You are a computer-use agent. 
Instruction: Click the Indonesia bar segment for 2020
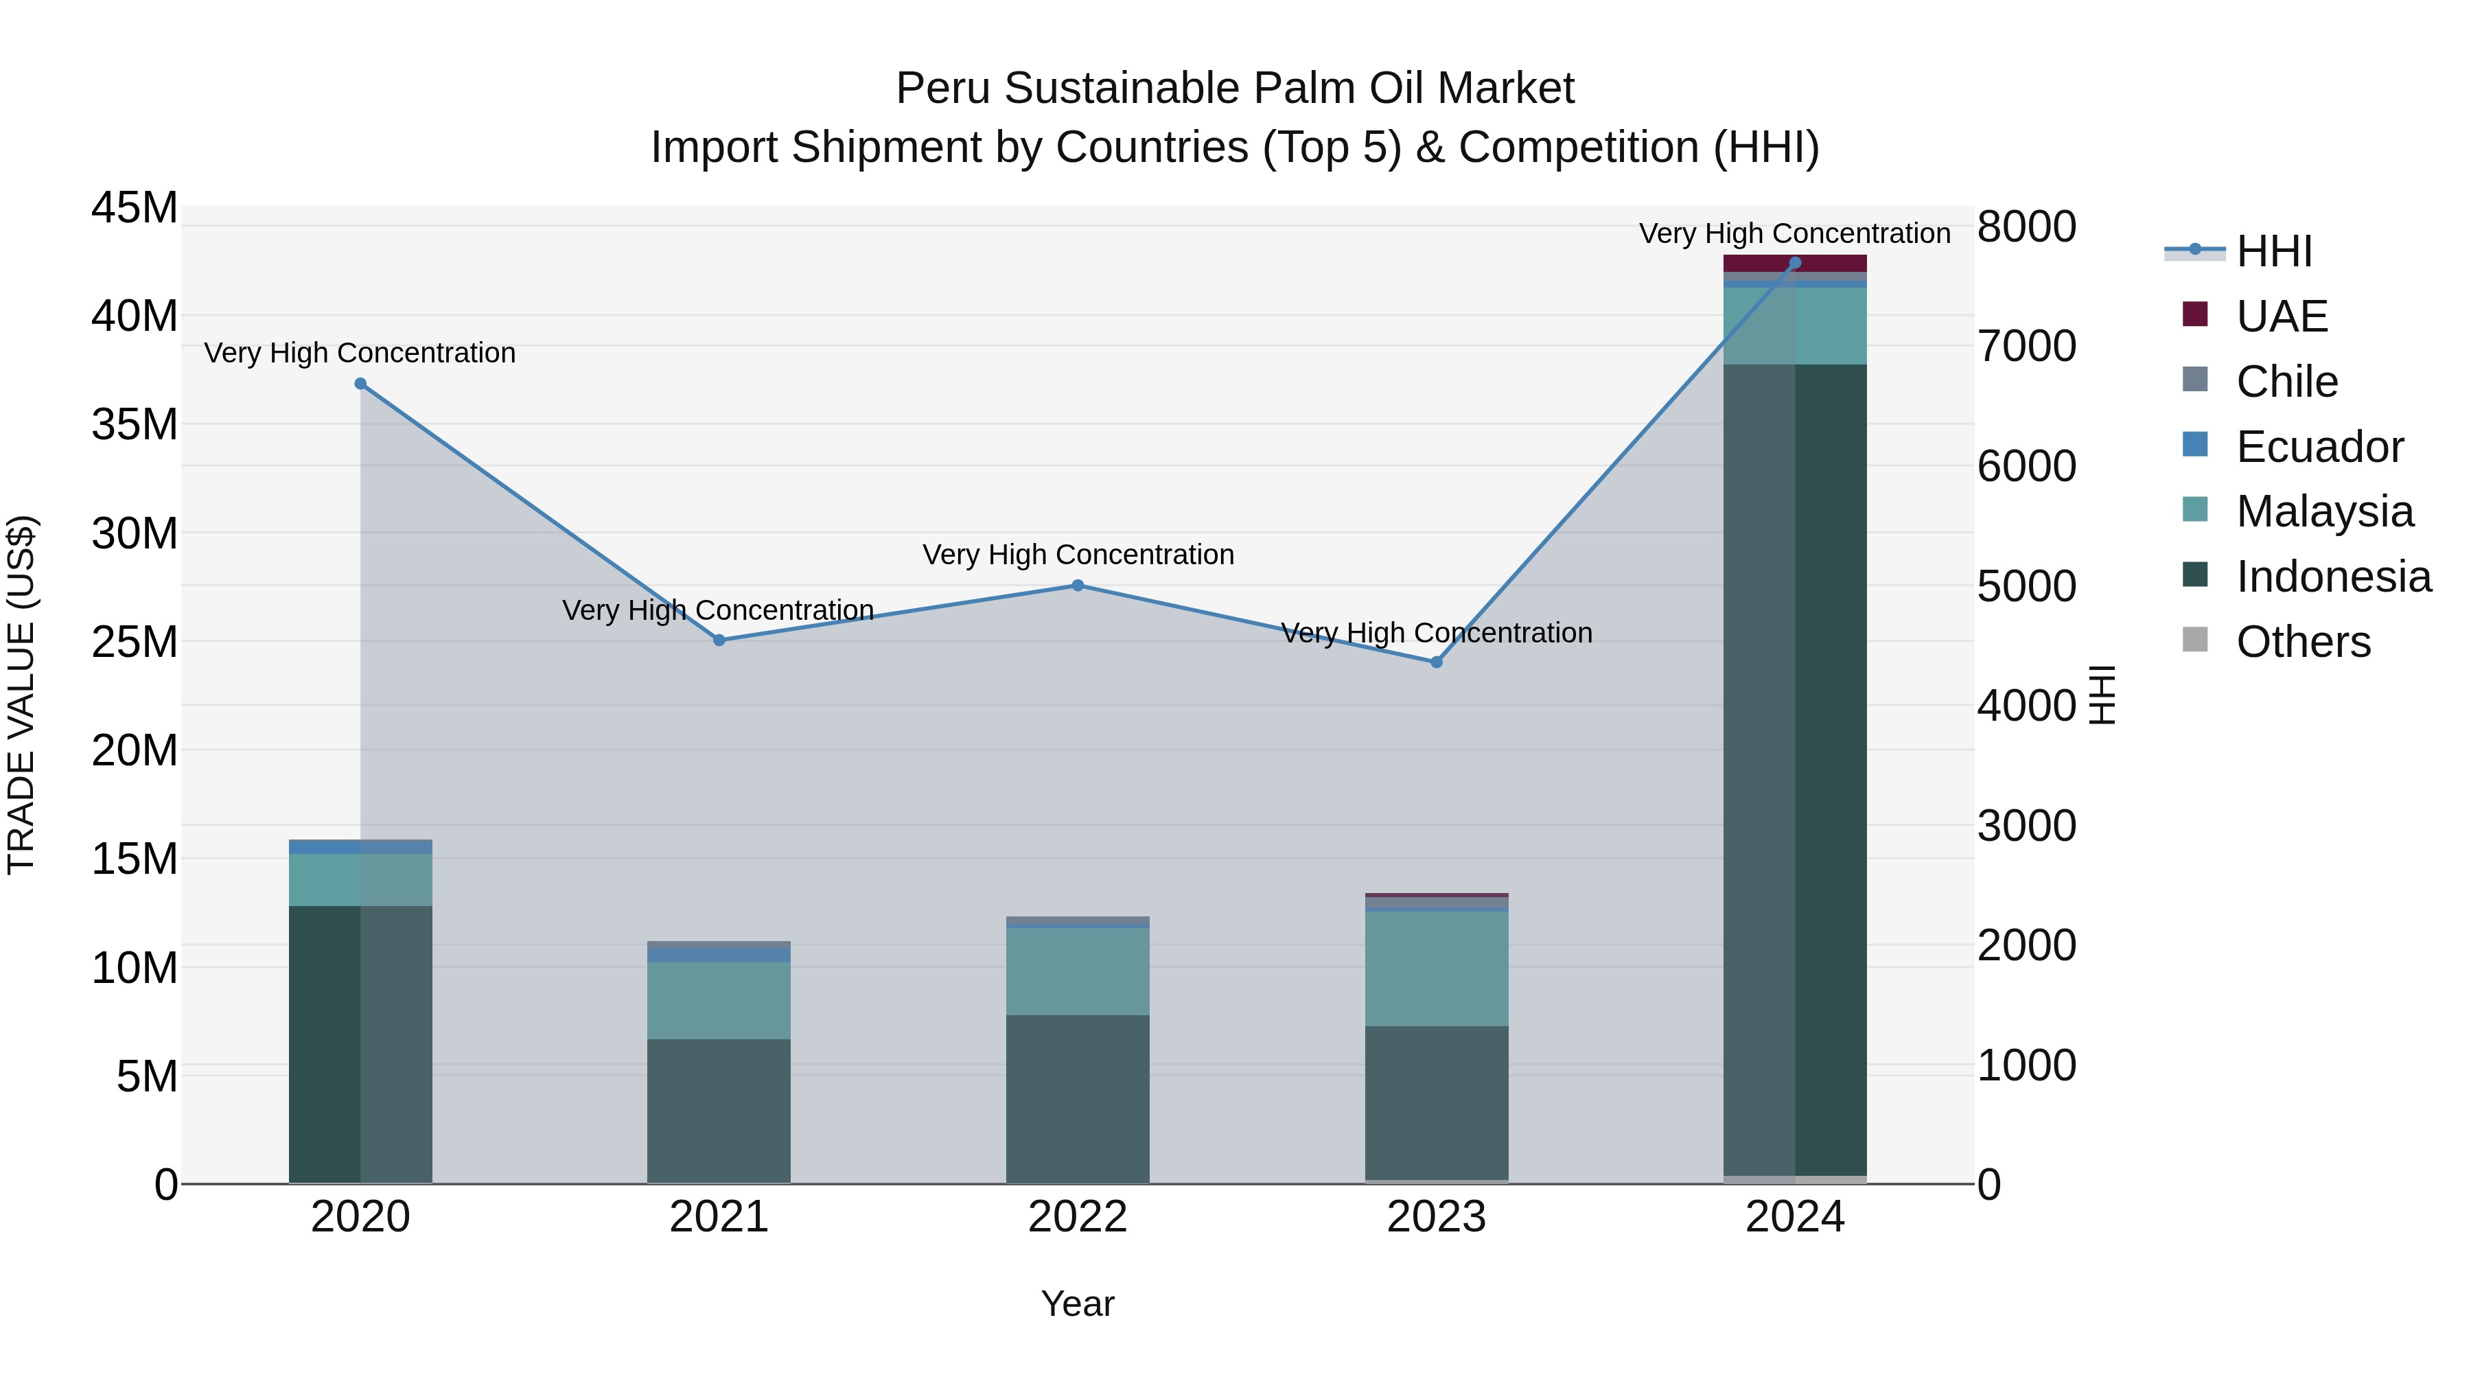(360, 1043)
